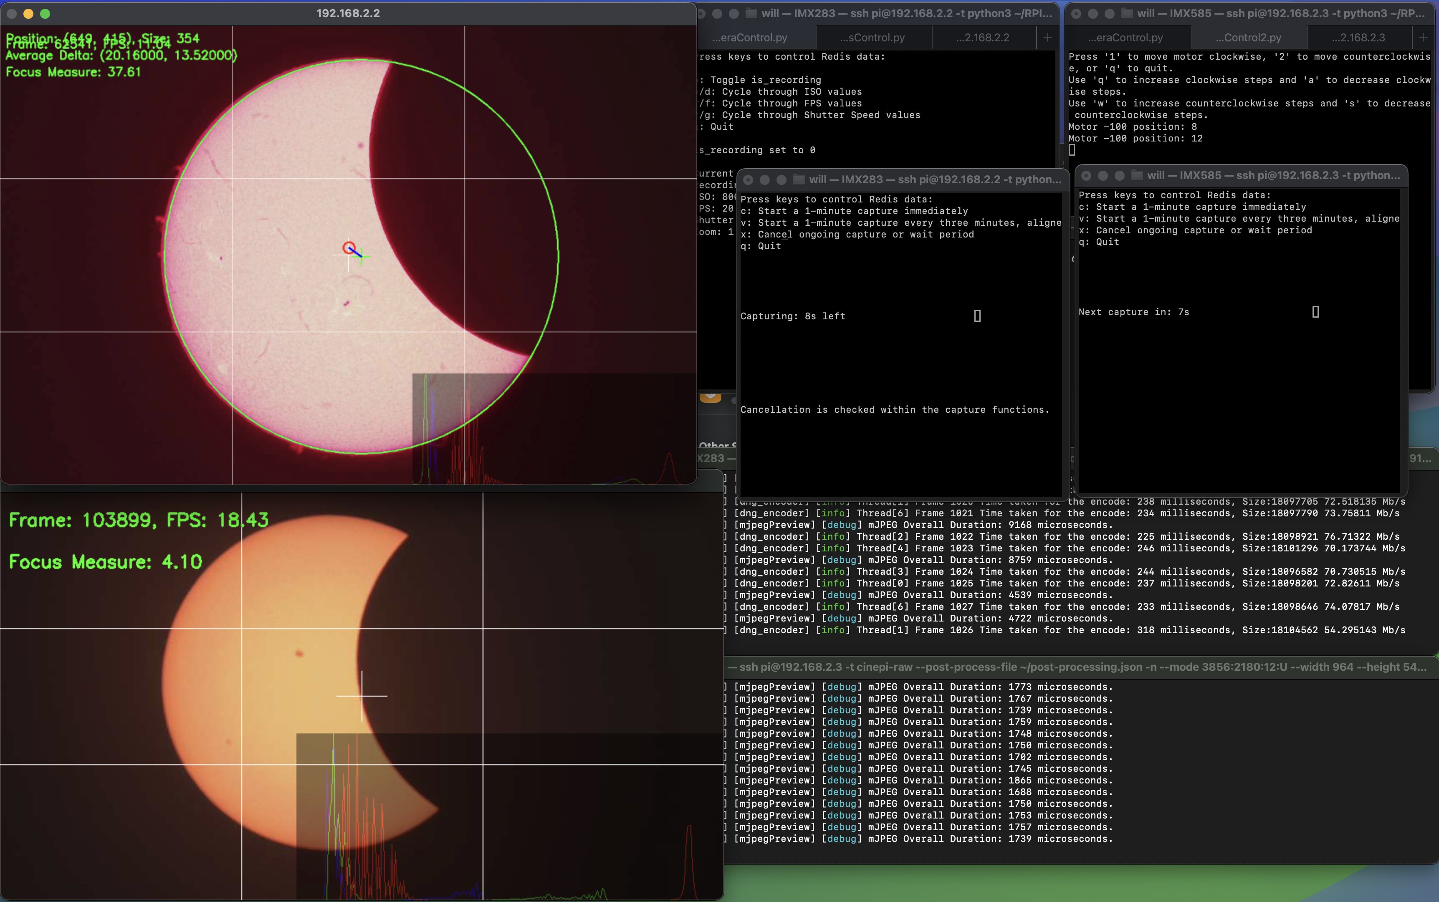Image resolution: width=1439 pixels, height=902 pixels.
Task: Click 'Motor -100 position: 12' line
Action: pyautogui.click(x=1136, y=139)
